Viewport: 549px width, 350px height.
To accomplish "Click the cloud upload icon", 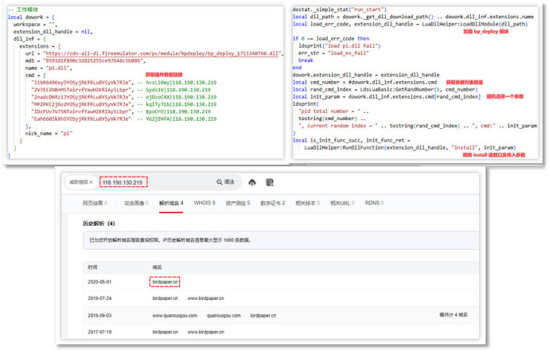I will (252, 182).
